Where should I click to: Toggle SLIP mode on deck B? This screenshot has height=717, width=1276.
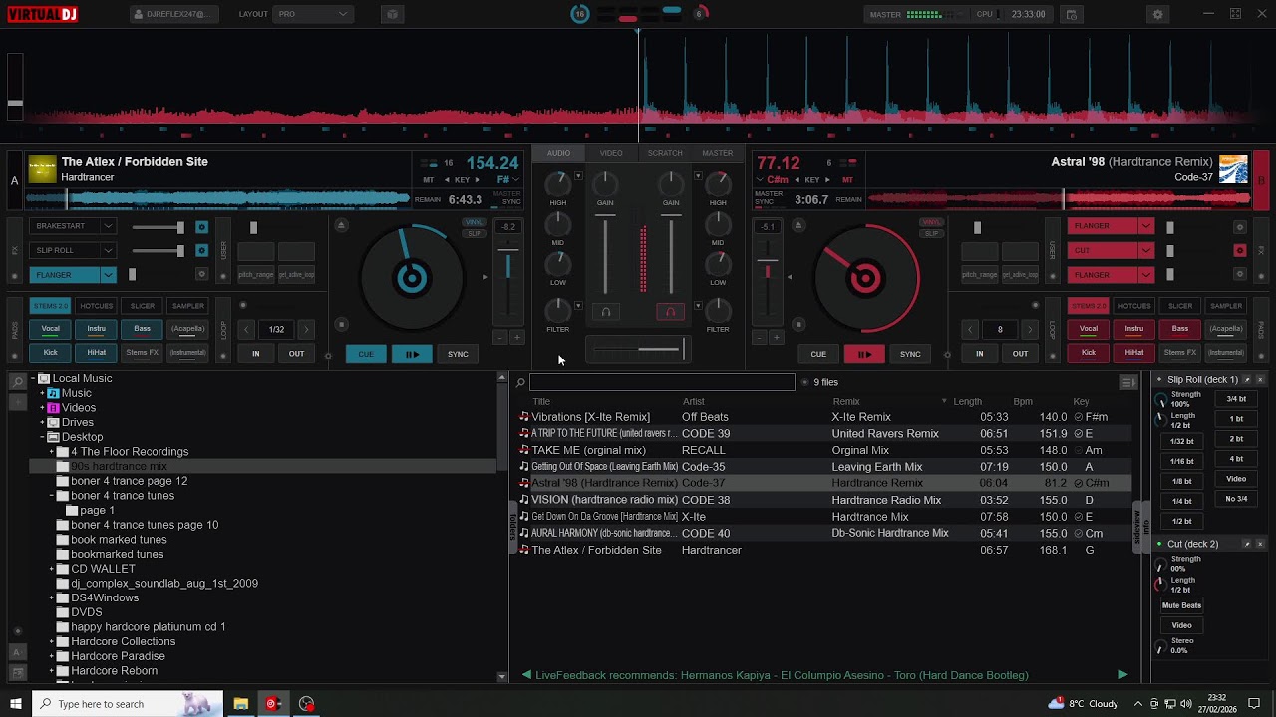click(932, 233)
